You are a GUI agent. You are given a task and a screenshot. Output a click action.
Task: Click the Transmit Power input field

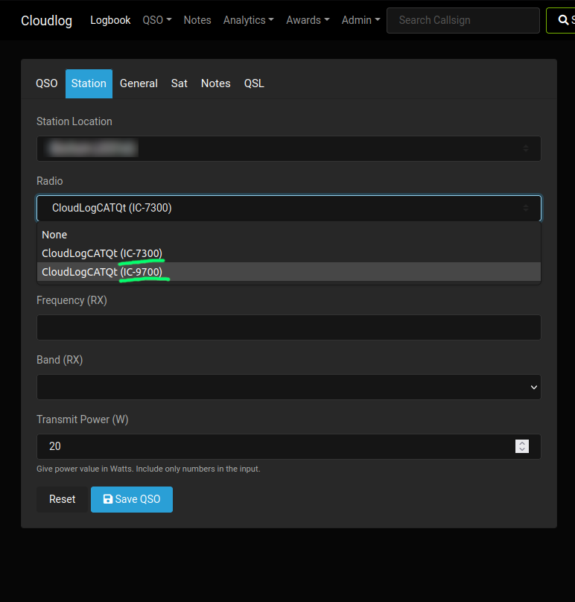click(289, 446)
